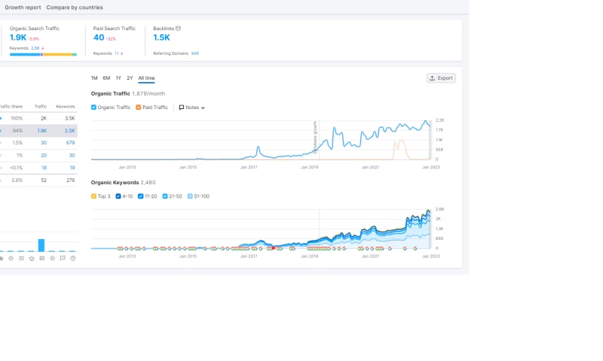Open Compare by countries tab
The image size is (603, 361).
(x=75, y=8)
